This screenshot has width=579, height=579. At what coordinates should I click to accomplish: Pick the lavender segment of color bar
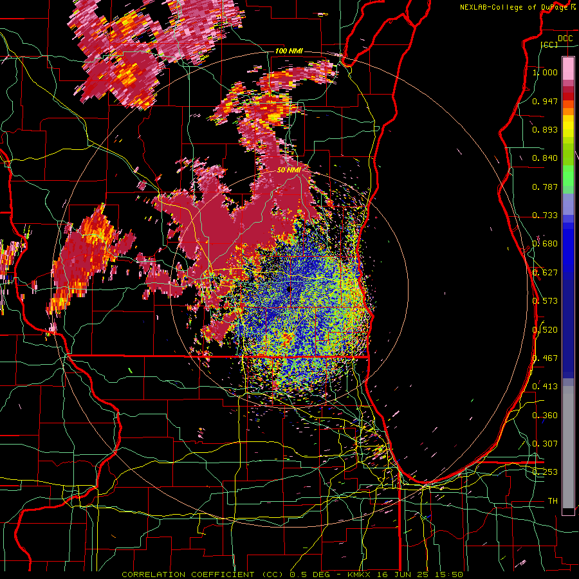(x=568, y=204)
